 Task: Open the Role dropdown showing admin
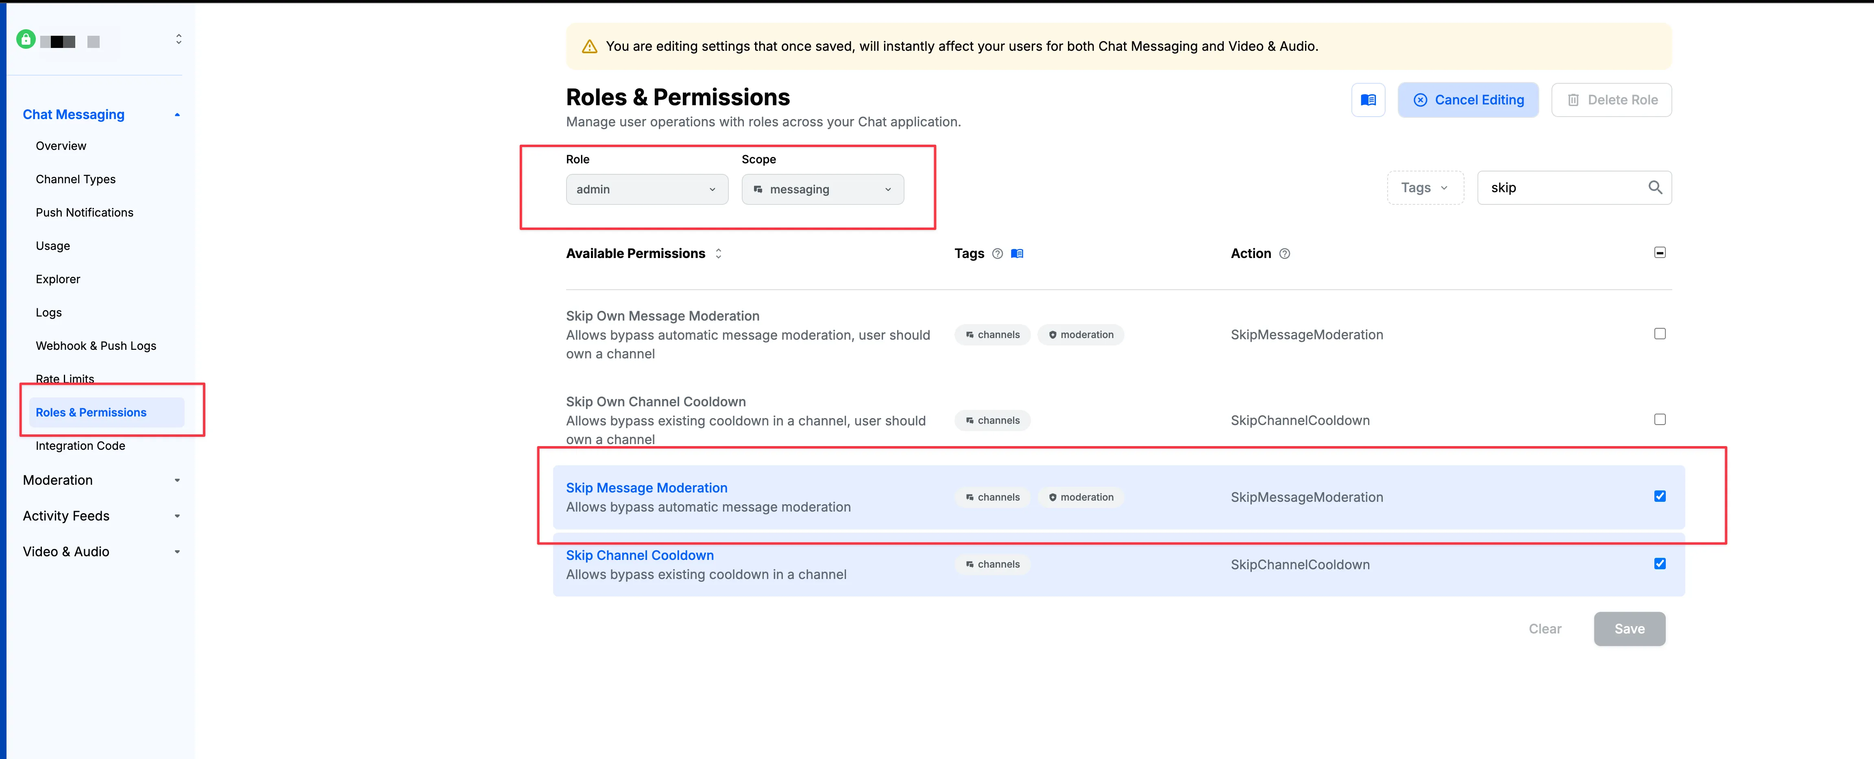coord(646,189)
